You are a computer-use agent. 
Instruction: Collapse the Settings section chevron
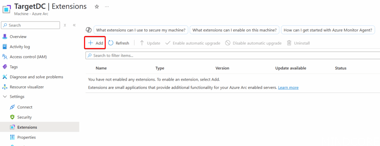5,97
